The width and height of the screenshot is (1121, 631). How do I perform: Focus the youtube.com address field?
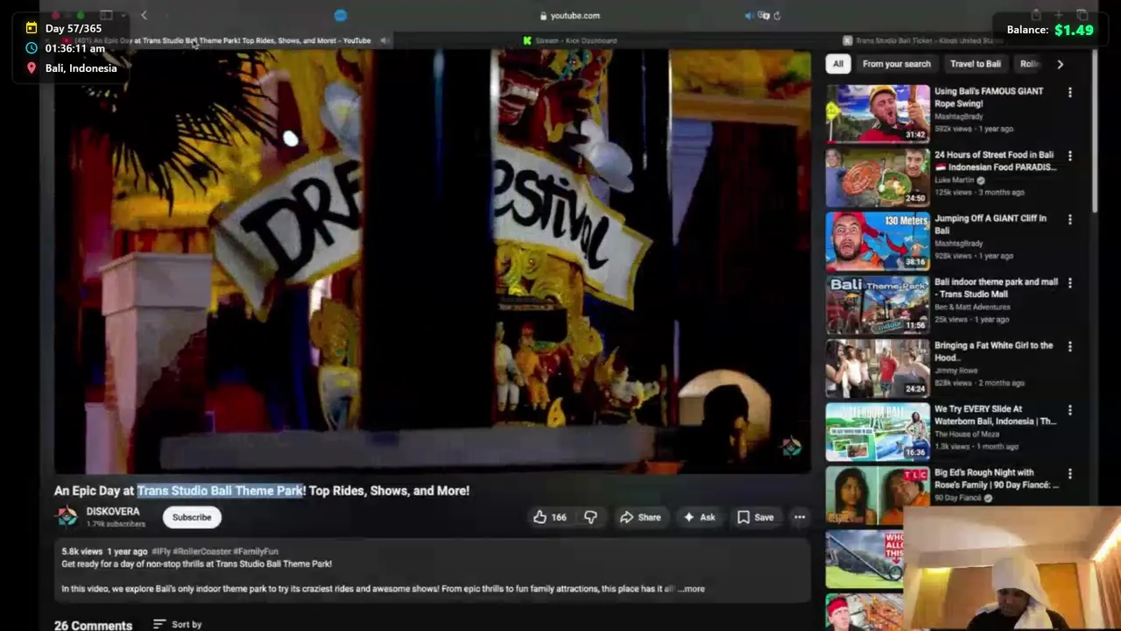tap(570, 15)
